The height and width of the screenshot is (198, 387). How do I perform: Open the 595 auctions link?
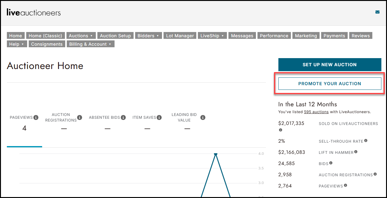pos(316,112)
